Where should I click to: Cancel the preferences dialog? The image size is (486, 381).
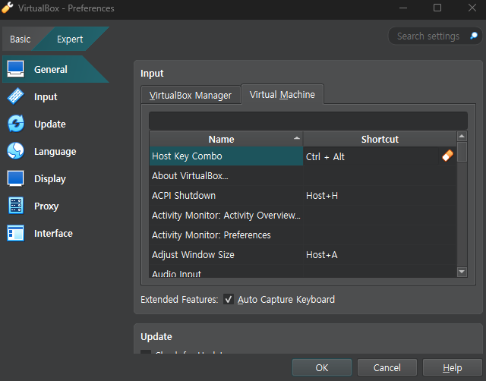(387, 367)
